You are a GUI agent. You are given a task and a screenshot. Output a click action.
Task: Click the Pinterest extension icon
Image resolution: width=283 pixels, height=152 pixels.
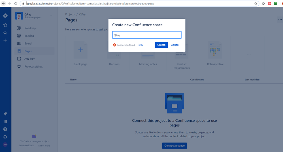[x=269, y=4]
